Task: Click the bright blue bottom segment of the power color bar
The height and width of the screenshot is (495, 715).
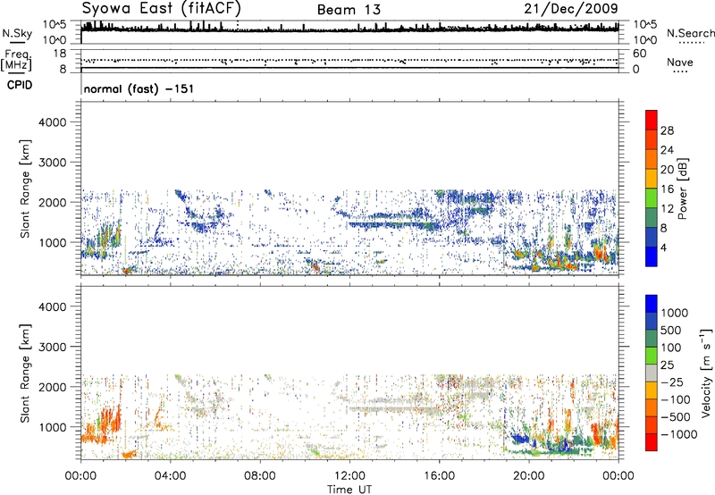Action: [x=652, y=257]
